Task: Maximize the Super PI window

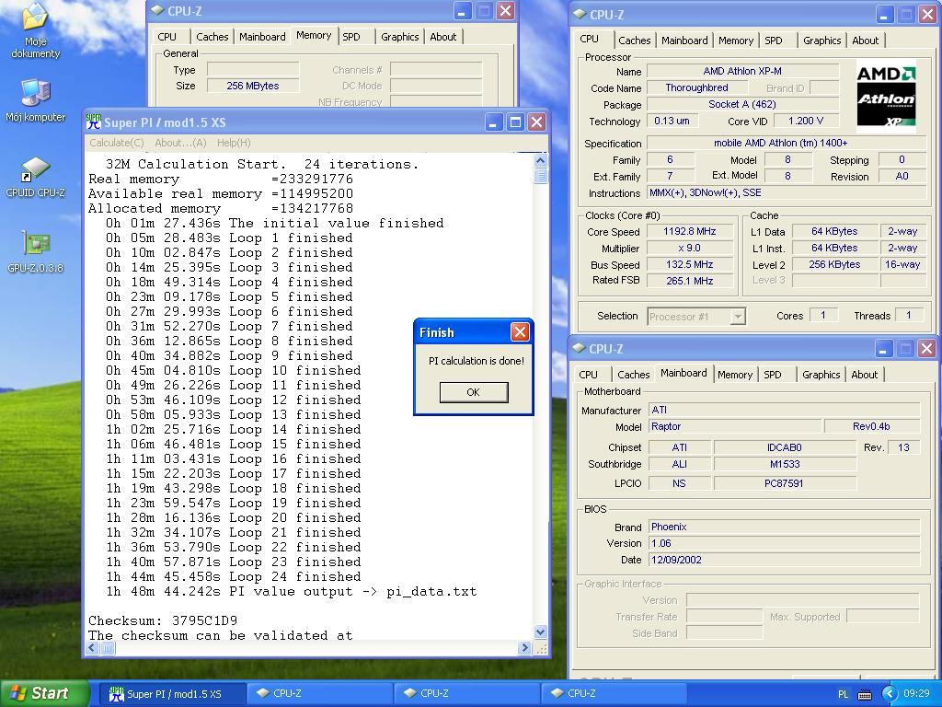Action: 515,122
